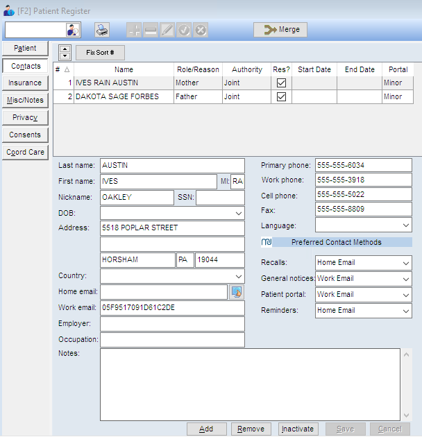Toggle Res? checkbox for Dakota Sage Forbes
Image resolution: width=422 pixels, height=437 pixels.
pyautogui.click(x=281, y=97)
